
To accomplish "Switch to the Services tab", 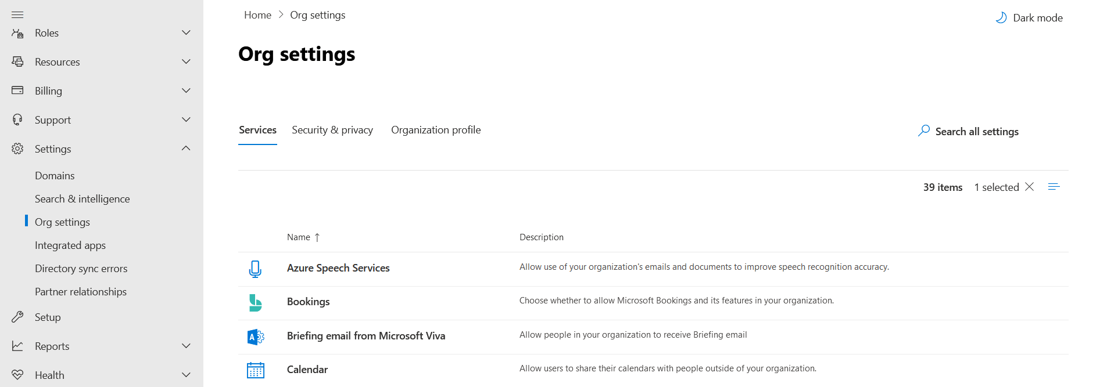I will click(x=257, y=130).
